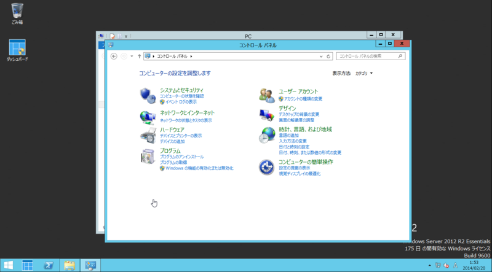Launch PowerShell from the taskbar
Screen dimensions: 492x272
48,265
